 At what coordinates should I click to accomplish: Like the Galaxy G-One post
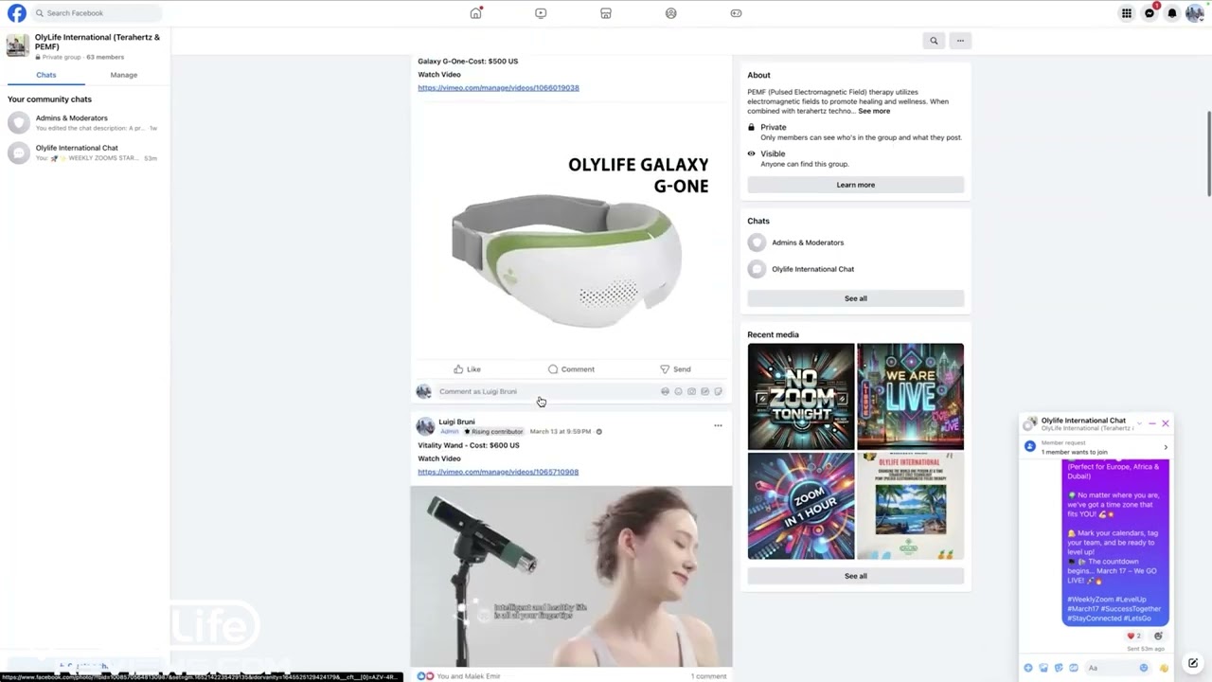pos(467,369)
